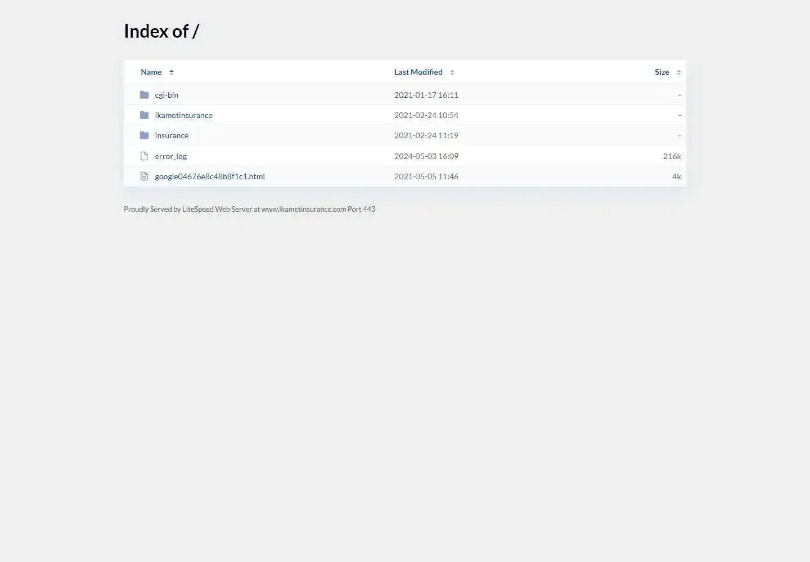Select the date 2021-02-24 11:19
The height and width of the screenshot is (562, 810).
pos(426,135)
